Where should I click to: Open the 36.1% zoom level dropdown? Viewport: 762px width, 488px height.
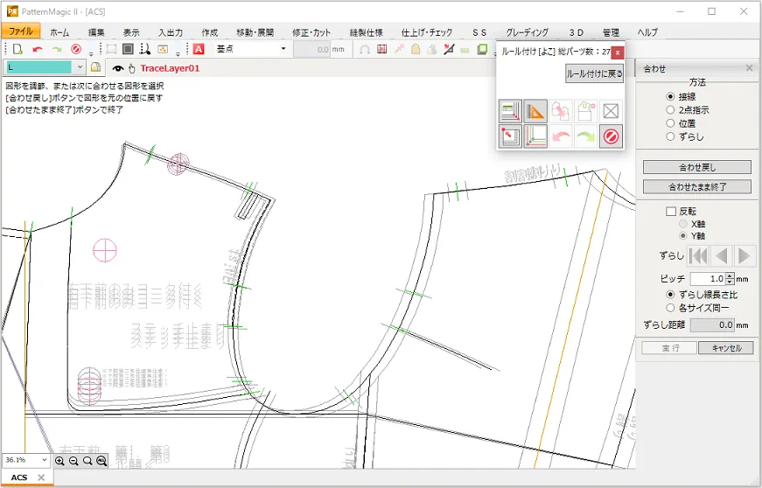click(45, 459)
